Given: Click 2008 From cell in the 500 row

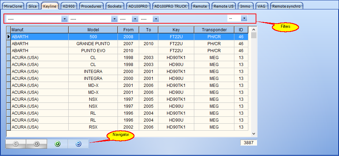Looking at the screenshot, I should click(128, 36).
